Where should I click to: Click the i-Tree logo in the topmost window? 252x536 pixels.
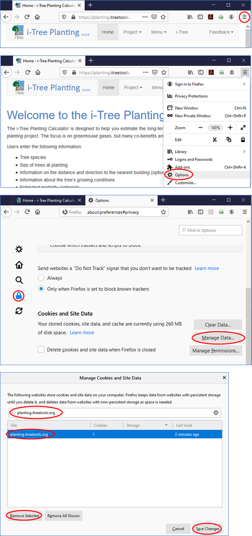click(x=18, y=32)
